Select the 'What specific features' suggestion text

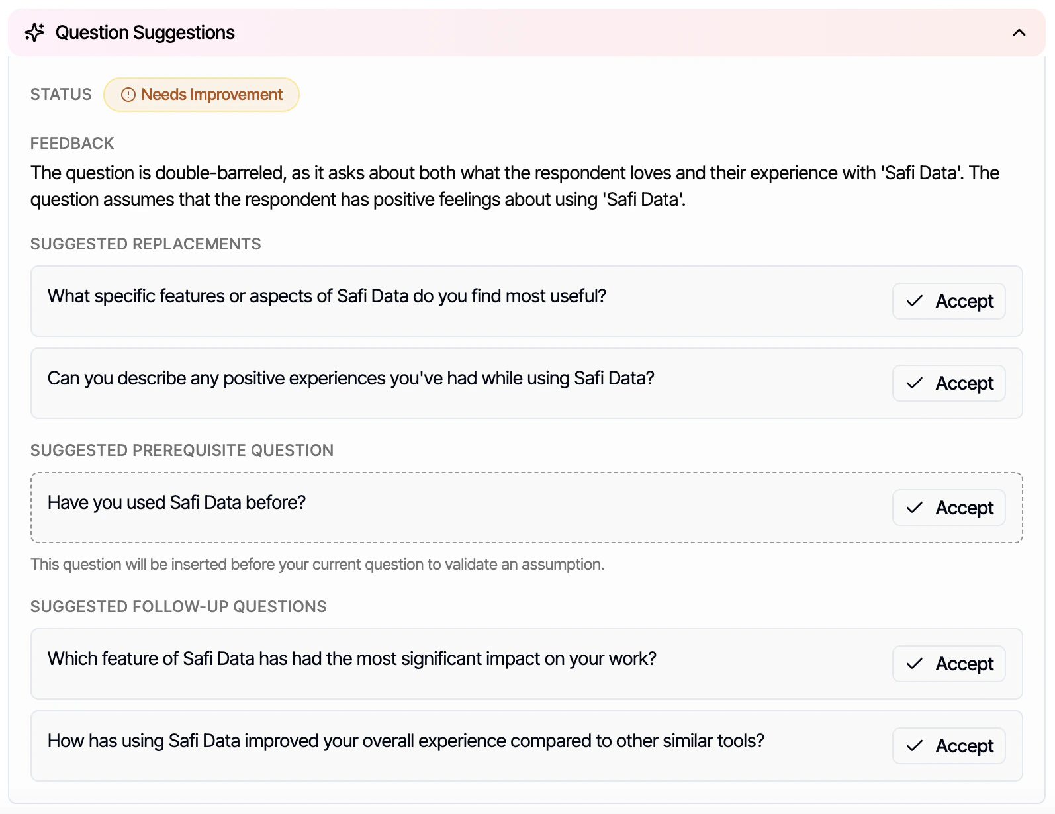point(327,296)
